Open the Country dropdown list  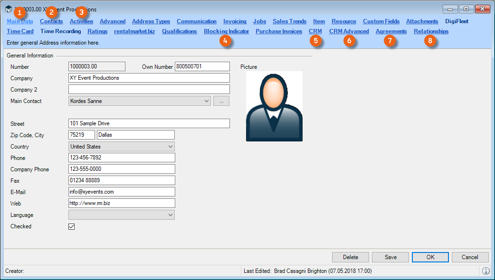tap(171, 147)
